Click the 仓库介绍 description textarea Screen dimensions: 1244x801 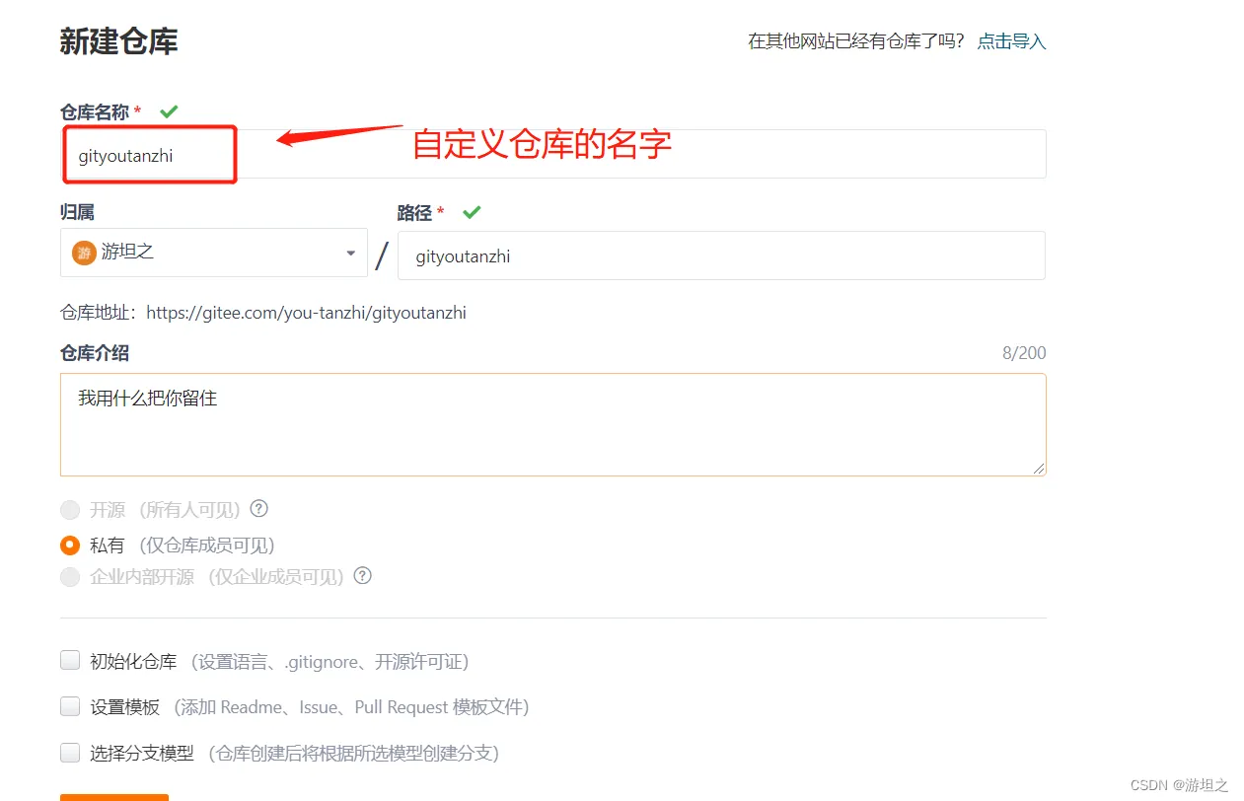(552, 424)
